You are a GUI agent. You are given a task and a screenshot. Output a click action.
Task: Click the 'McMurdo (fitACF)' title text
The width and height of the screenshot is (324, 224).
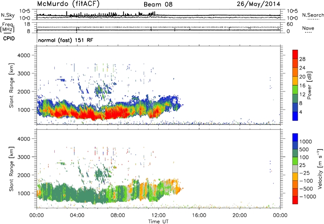coord(68,4)
